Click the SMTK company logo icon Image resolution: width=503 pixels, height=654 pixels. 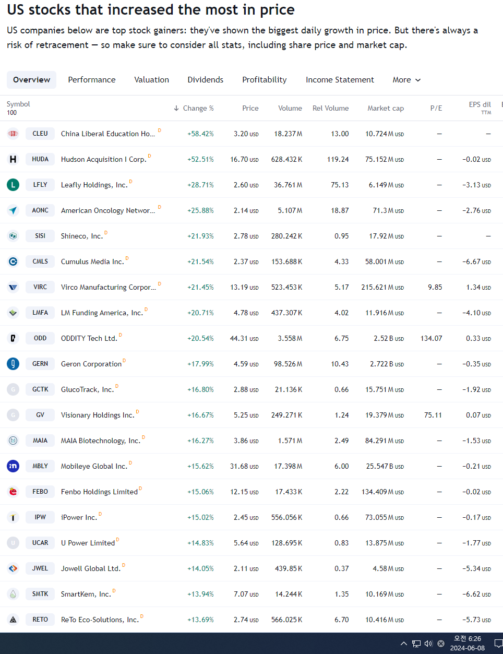tap(13, 594)
